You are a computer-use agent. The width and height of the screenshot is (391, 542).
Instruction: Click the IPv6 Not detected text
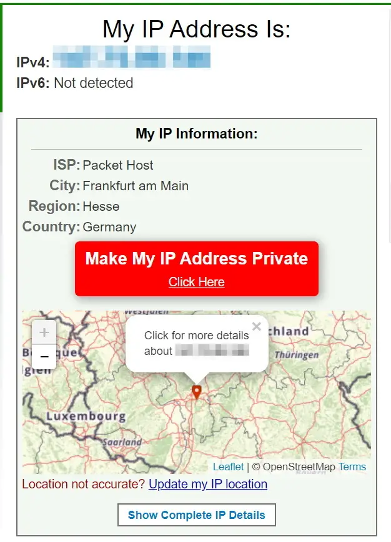point(94,82)
